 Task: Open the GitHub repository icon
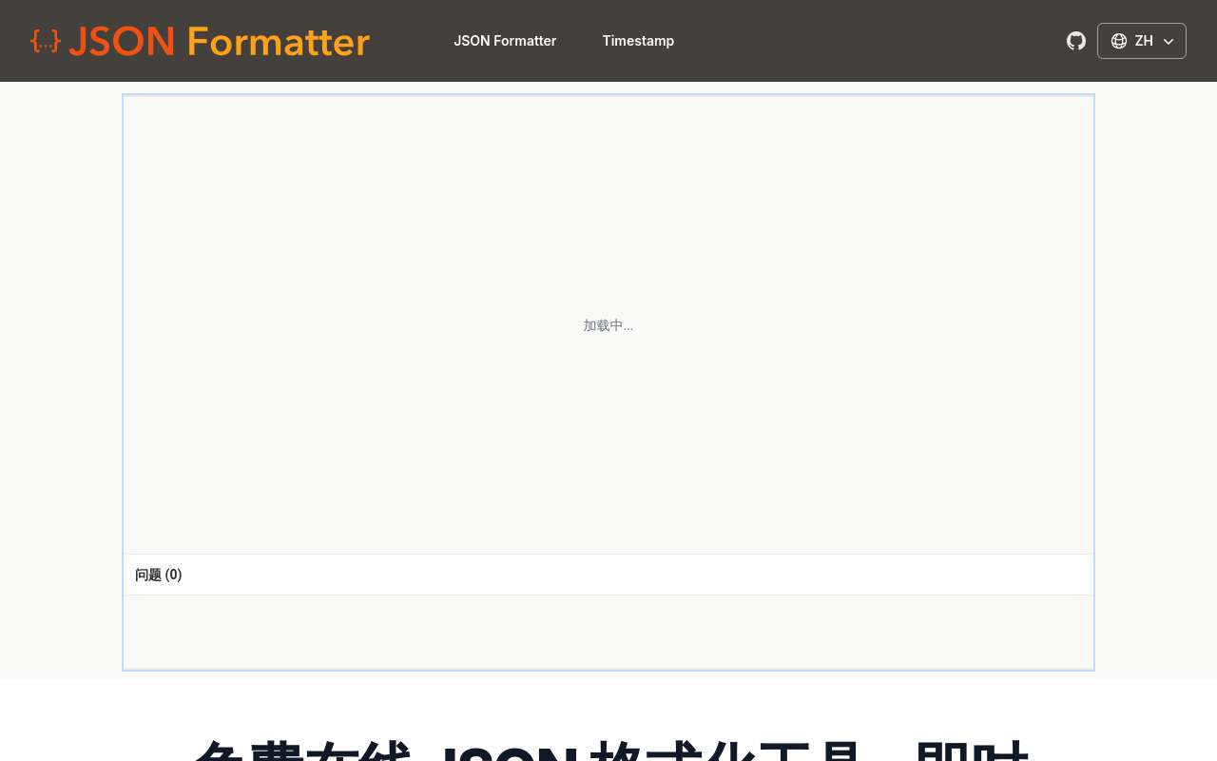pos(1076,41)
